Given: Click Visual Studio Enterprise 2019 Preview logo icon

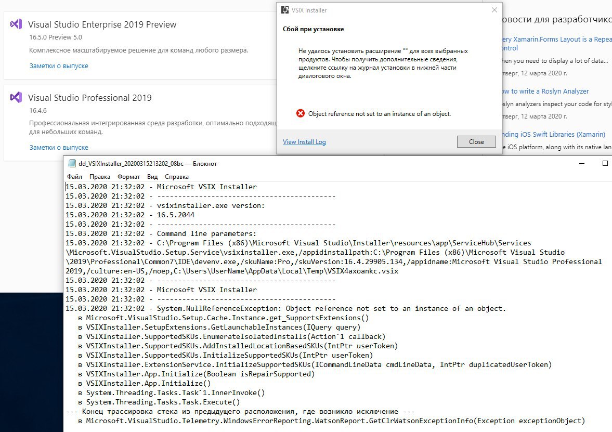Looking at the screenshot, I should point(16,24).
